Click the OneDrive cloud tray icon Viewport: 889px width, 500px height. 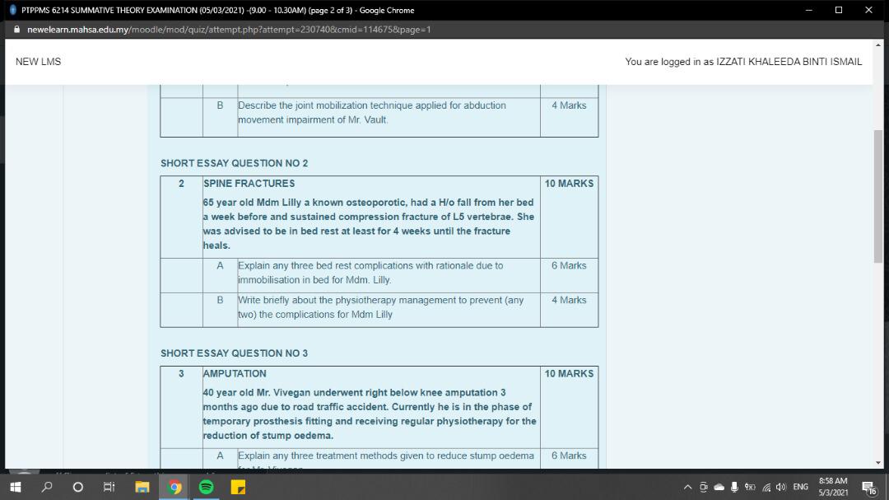pyautogui.click(x=719, y=487)
